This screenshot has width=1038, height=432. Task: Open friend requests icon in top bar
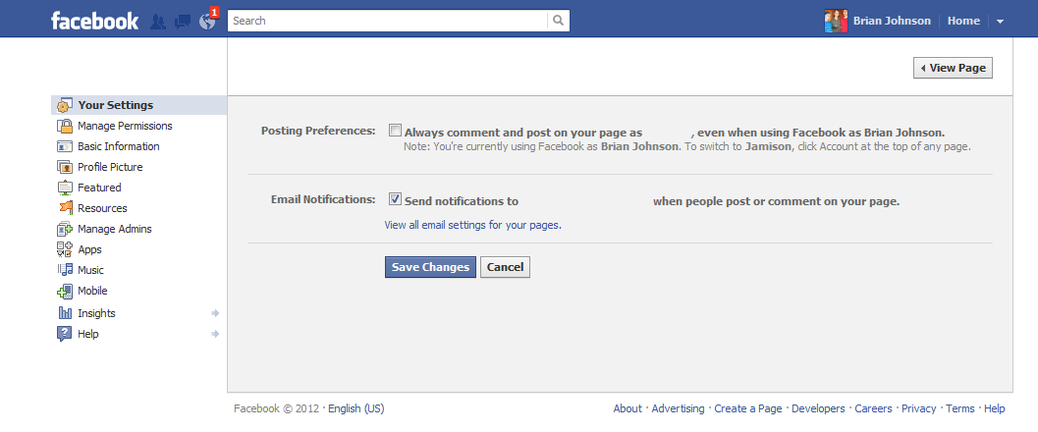(158, 22)
